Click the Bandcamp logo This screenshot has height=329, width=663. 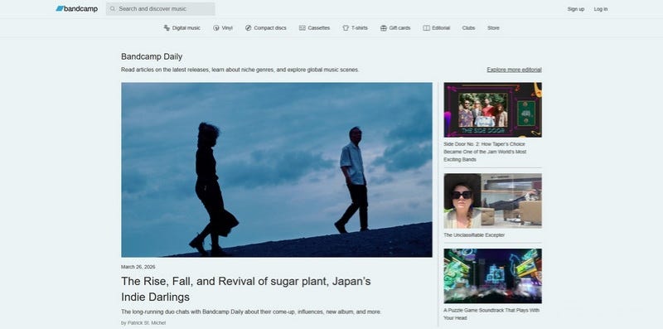click(x=76, y=9)
